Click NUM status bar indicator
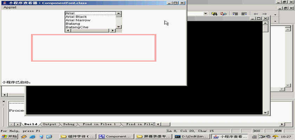This screenshot has width=295, height=140. click(x=278, y=131)
